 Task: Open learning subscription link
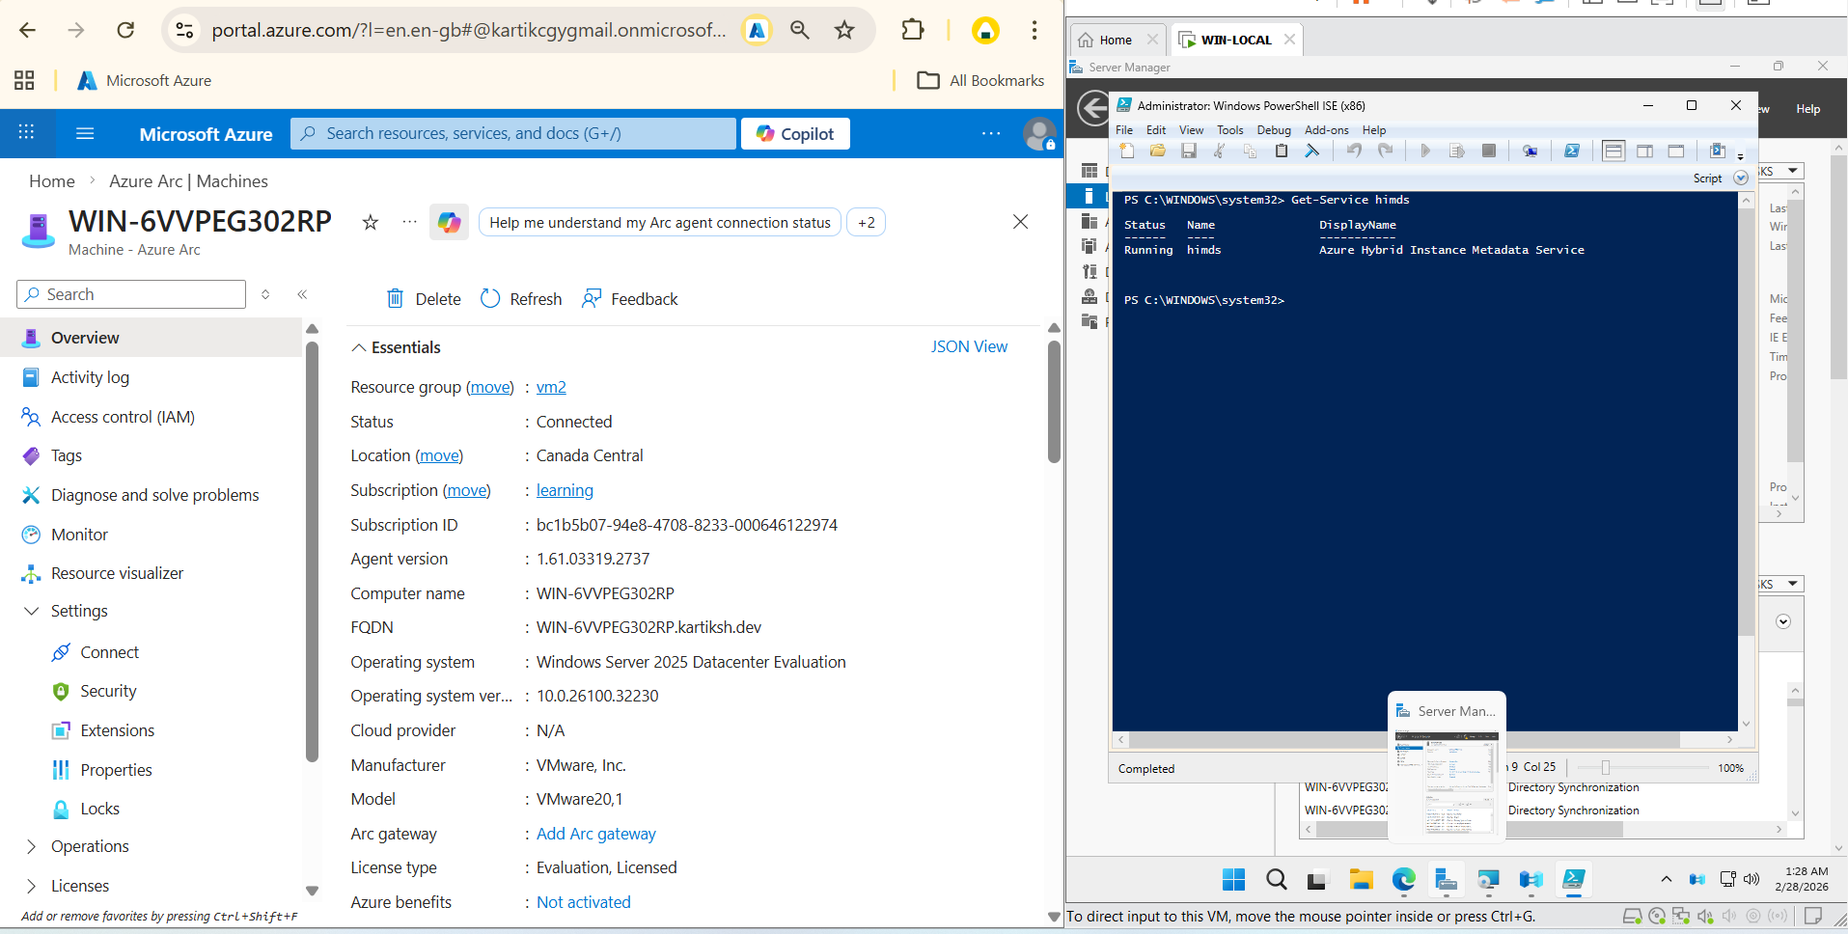pos(565,490)
